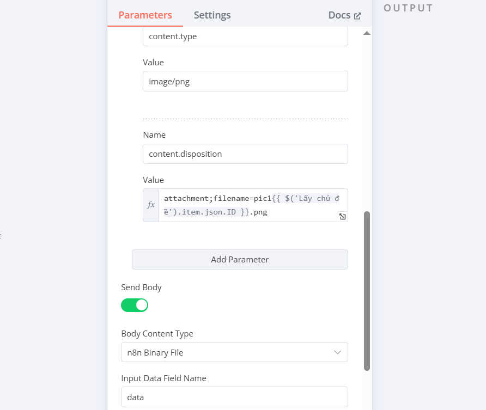
Task: Toggle the Send Body switch off
Action: pos(135,305)
